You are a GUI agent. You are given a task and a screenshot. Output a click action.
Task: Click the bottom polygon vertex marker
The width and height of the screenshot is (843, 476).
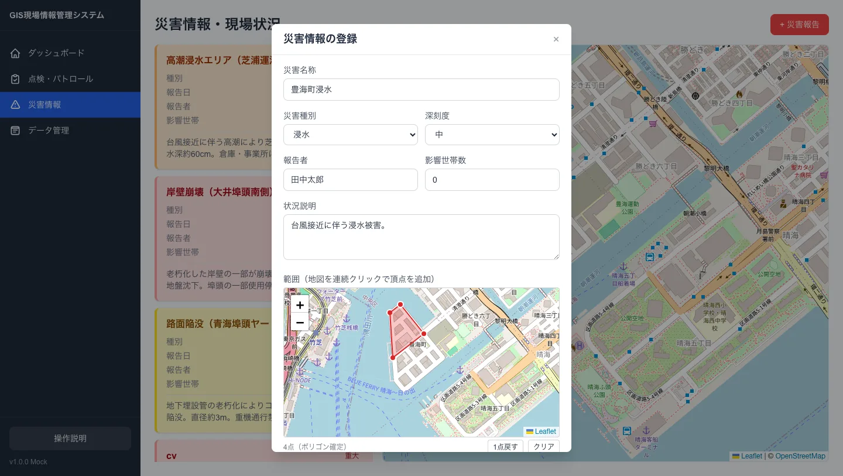pos(393,358)
